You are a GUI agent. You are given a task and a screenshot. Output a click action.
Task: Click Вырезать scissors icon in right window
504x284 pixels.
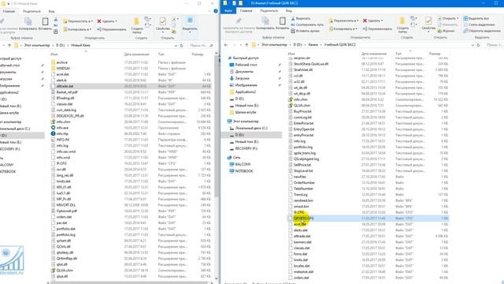(293, 18)
